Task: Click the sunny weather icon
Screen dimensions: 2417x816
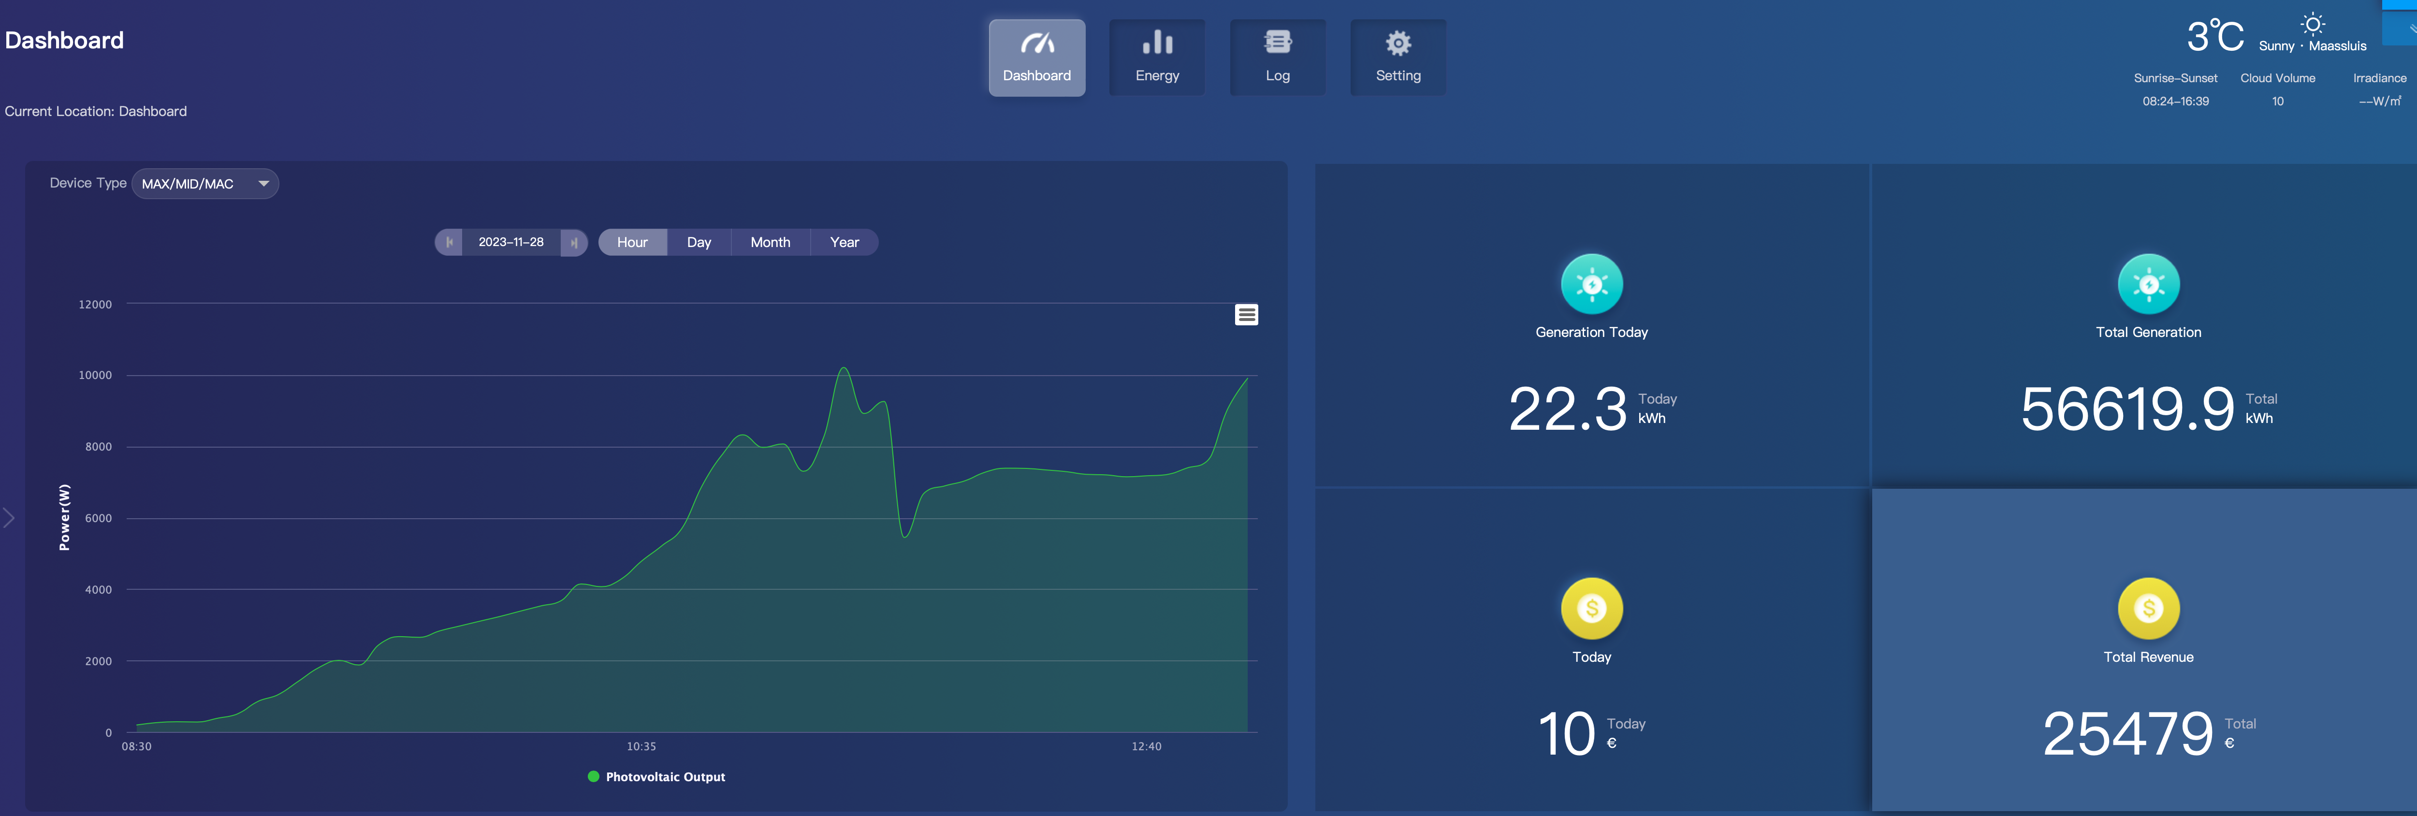Action: 2313,24
